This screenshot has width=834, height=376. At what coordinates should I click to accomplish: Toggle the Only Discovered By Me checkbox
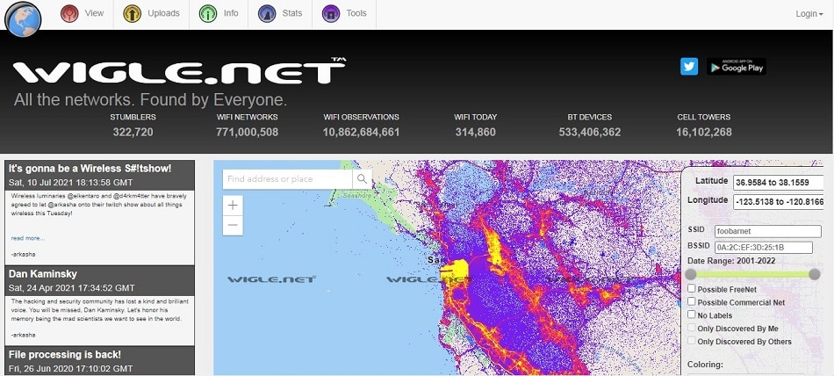692,328
